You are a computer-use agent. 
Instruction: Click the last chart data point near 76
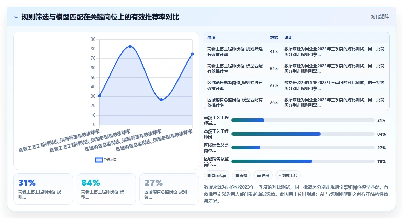tap(192, 54)
